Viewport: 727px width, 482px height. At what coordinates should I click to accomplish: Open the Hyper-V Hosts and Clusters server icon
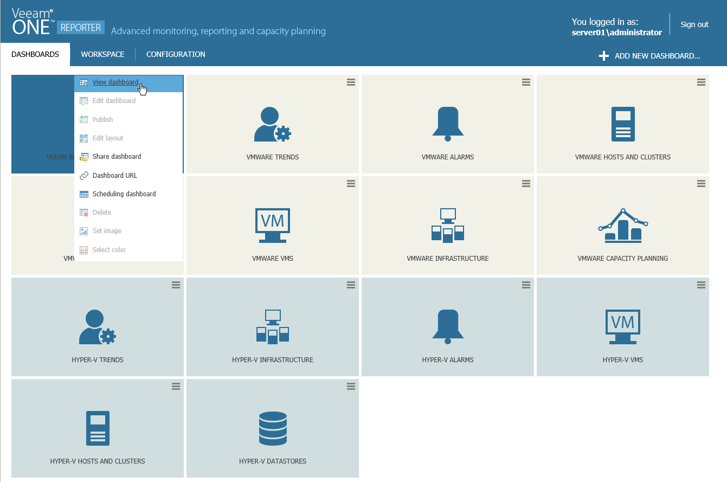pyautogui.click(x=98, y=428)
